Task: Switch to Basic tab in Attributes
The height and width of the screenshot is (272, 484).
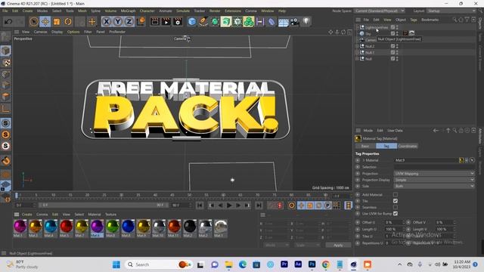Action: [365, 146]
